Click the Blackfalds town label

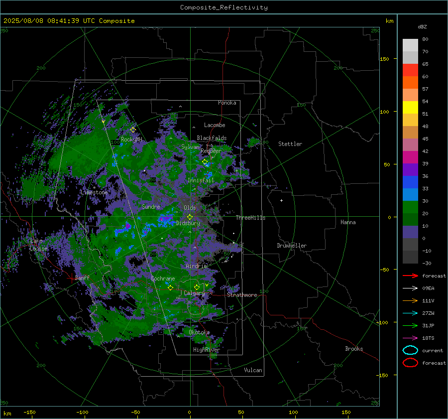[x=212, y=138]
